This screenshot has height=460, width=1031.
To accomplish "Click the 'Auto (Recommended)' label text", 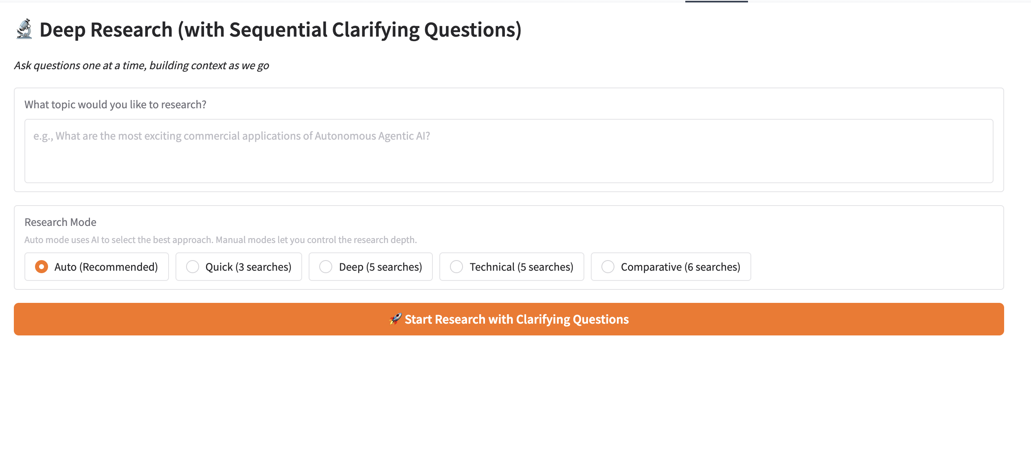I will (106, 267).
